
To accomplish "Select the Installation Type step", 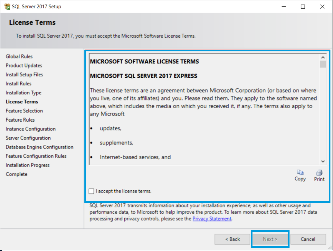I will (24, 93).
